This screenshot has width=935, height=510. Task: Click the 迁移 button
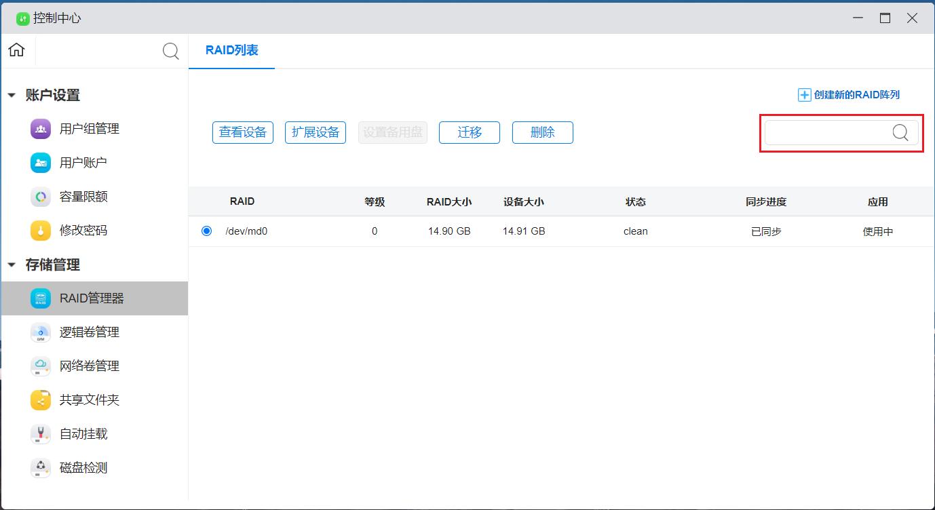tap(469, 132)
